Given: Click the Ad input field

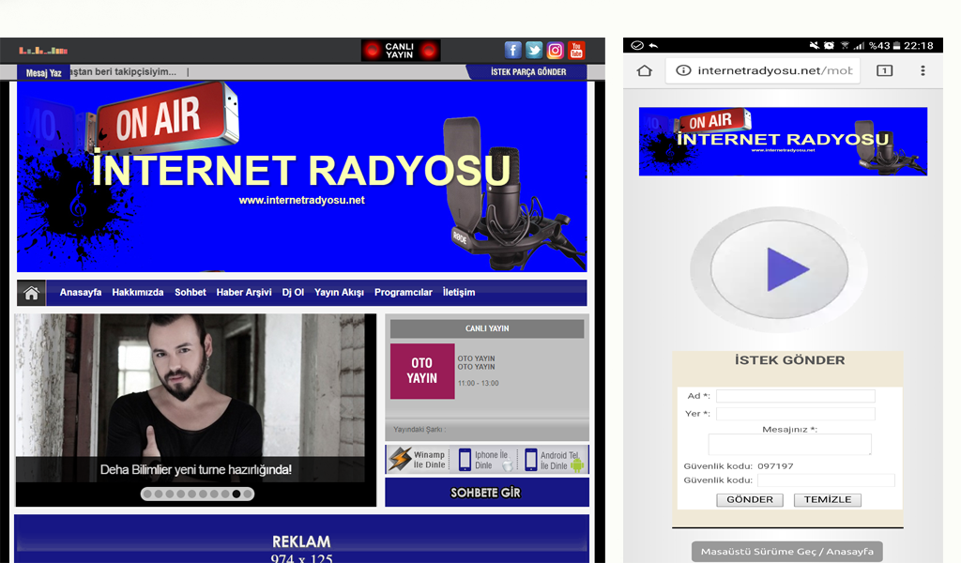Looking at the screenshot, I should point(795,396).
